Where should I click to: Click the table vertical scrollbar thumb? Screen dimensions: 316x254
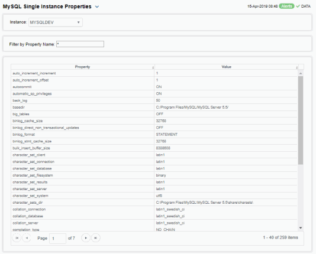point(301,121)
